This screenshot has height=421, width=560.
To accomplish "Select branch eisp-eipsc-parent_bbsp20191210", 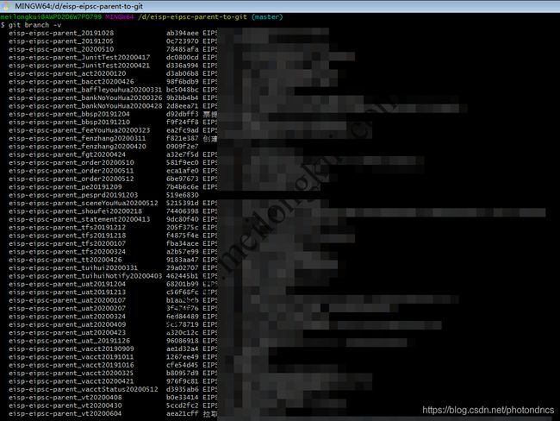I will [x=69, y=122].
